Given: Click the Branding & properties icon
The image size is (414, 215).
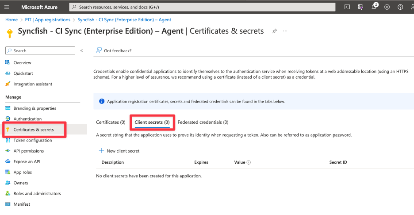Looking at the screenshot, I should (x=8, y=108).
